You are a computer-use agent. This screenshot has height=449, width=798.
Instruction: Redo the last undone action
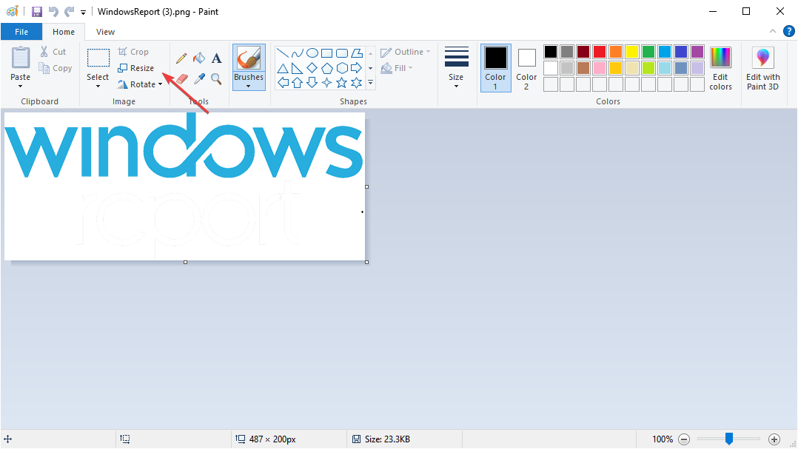pos(70,12)
